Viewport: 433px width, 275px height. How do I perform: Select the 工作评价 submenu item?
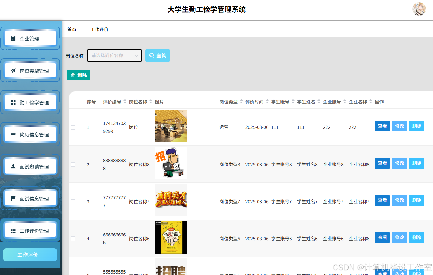click(x=30, y=255)
